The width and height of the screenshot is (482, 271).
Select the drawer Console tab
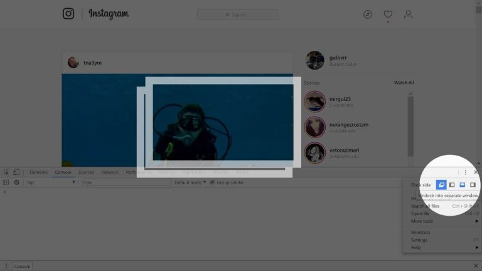(22, 267)
